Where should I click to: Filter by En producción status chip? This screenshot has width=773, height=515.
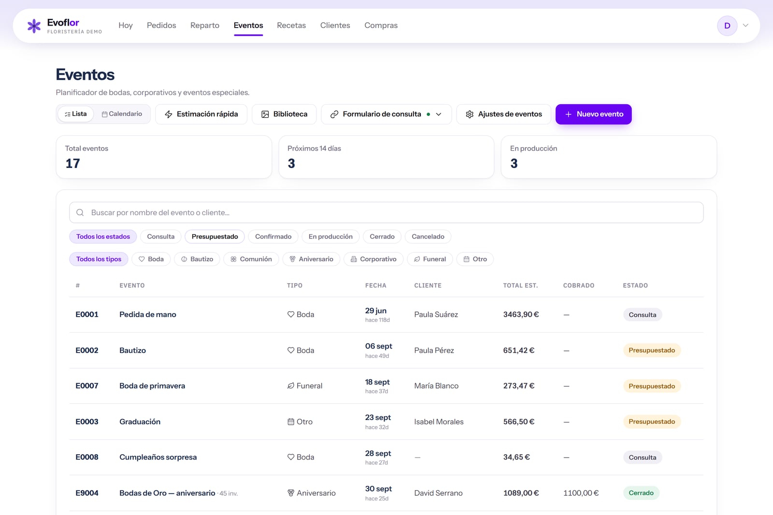pos(330,237)
